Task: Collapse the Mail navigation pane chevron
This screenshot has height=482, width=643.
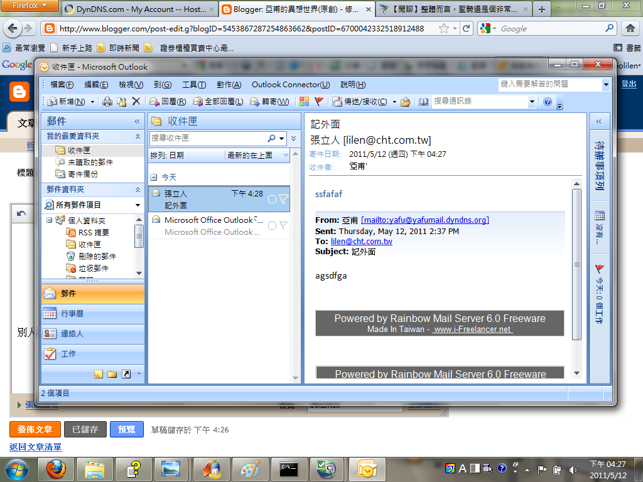Action: [137, 121]
